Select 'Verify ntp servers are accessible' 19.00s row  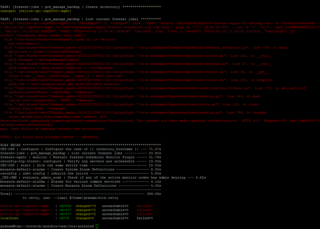pos(81,161)
